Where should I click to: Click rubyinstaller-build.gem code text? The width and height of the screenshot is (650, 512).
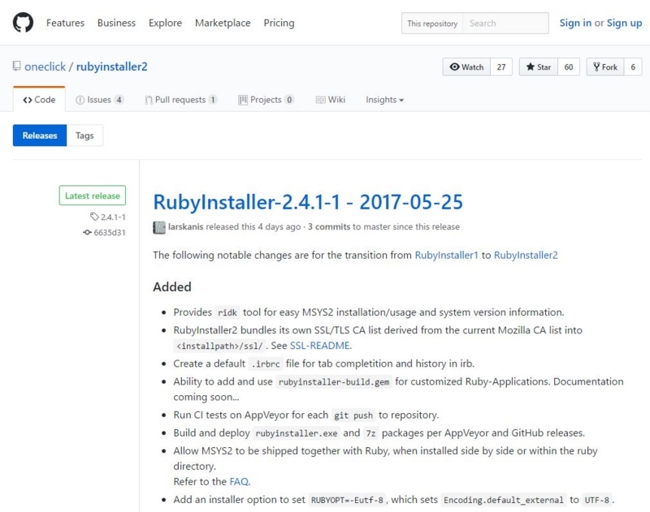point(334,381)
